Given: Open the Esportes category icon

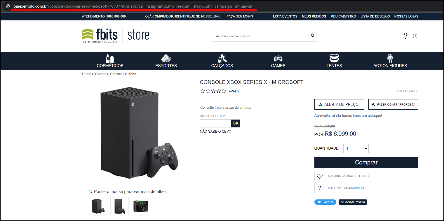Looking at the screenshot, I should [166, 58].
